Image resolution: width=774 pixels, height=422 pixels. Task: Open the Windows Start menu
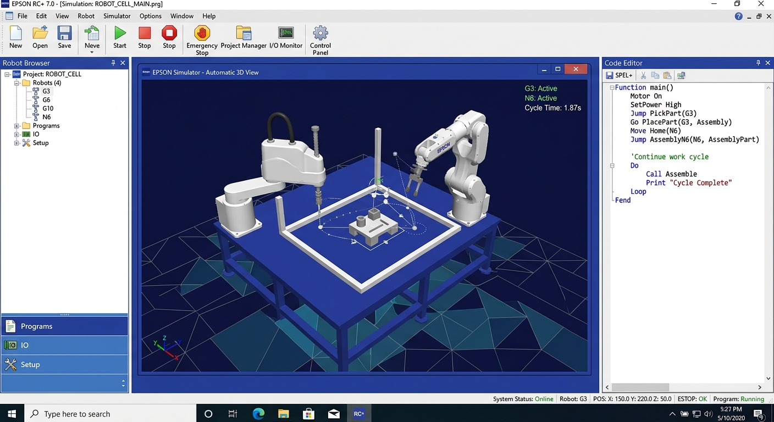pyautogui.click(x=12, y=414)
